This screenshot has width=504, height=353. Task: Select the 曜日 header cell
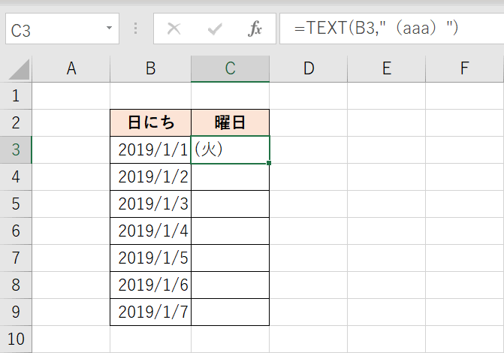tap(230, 123)
